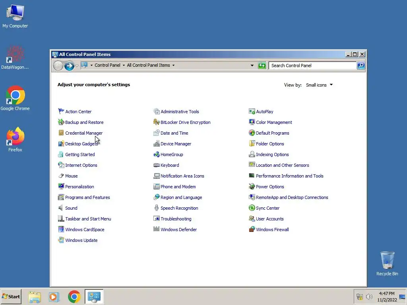Expand the All Control Panel Items breadcrumb arrow
This screenshot has width=407, height=305.
[173, 66]
